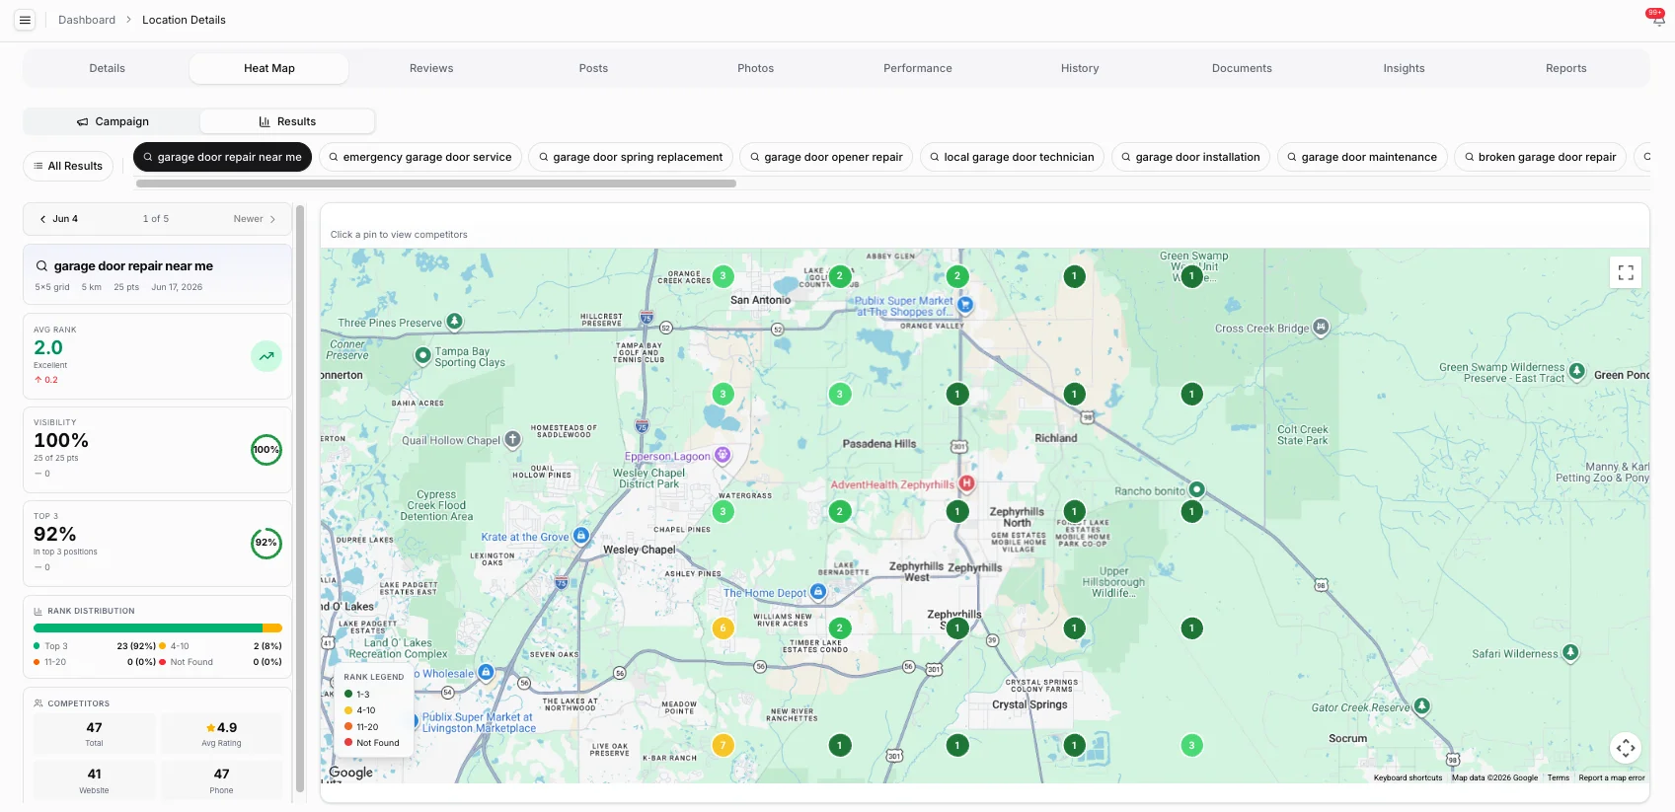Select keyword broken garage door repair
This screenshot has height=812, width=1675.
coord(1540,157)
